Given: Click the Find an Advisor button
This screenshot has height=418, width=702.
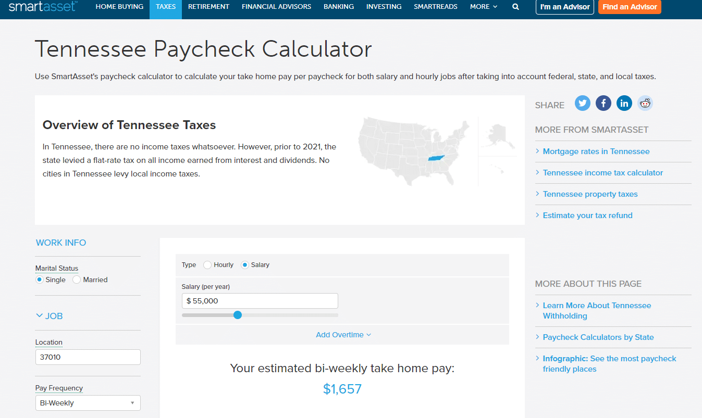Looking at the screenshot, I should tap(630, 7).
